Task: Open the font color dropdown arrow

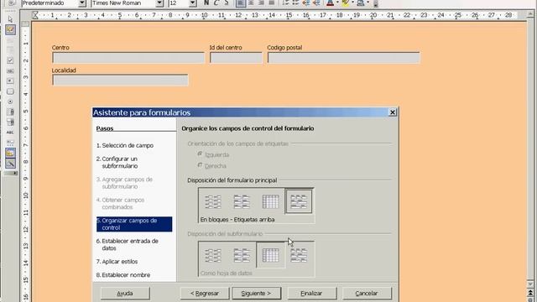Action: pos(337,3)
